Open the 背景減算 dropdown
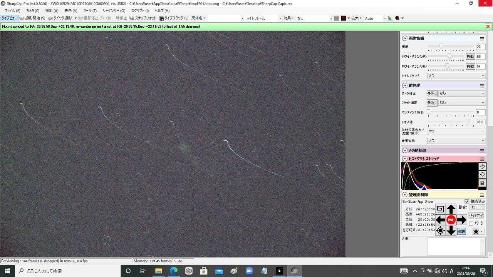The image size is (493, 277). click(x=456, y=141)
